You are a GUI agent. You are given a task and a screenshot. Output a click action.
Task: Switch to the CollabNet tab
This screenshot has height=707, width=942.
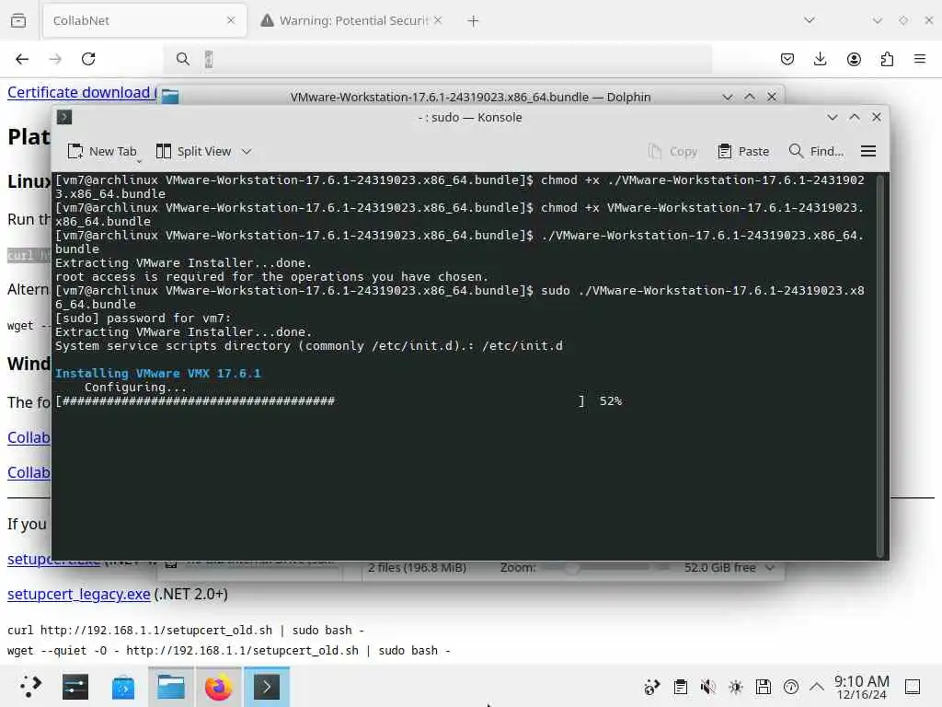click(144, 20)
